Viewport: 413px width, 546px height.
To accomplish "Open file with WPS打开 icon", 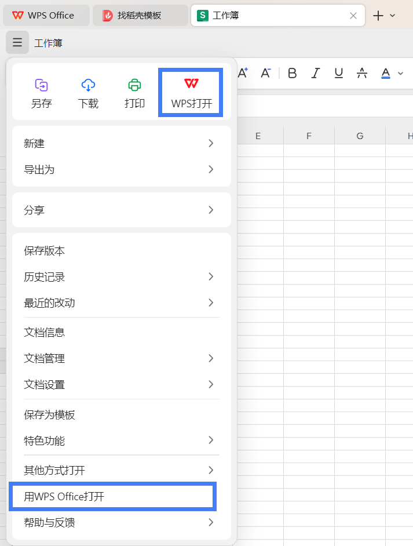I will [191, 92].
